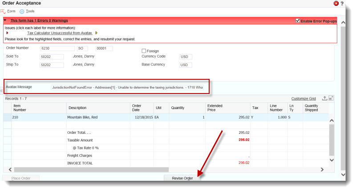356x191 pixels.
Task: Click the Revise Order button
Action: click(182, 178)
